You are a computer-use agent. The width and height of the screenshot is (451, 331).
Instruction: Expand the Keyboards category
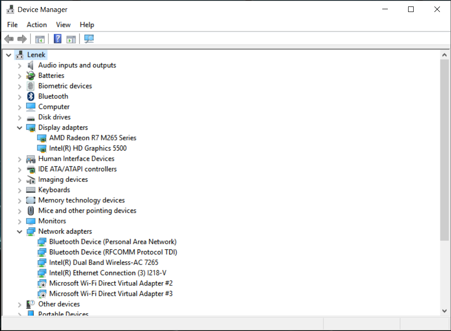pyautogui.click(x=19, y=191)
